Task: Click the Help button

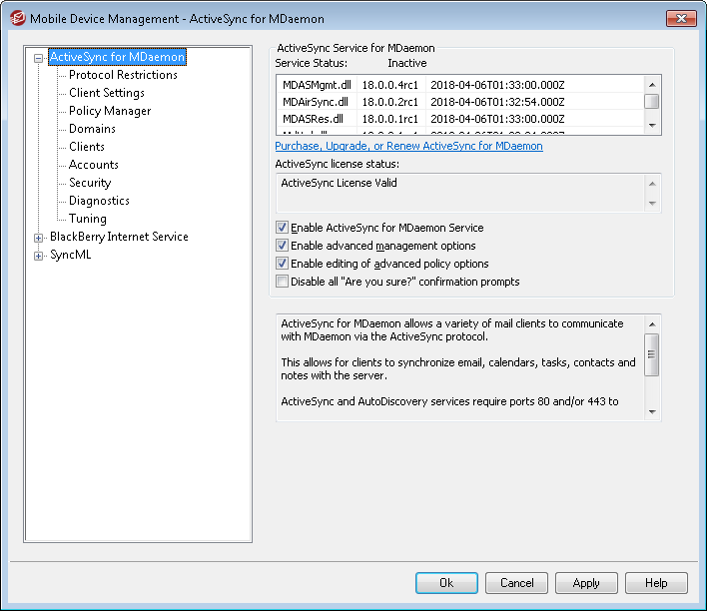Action: point(656,583)
